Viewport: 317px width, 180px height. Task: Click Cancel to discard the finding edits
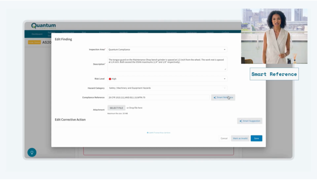[x=224, y=138]
